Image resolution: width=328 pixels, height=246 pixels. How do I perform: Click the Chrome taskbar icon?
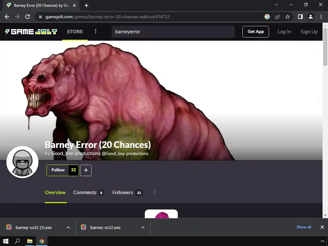42,241
